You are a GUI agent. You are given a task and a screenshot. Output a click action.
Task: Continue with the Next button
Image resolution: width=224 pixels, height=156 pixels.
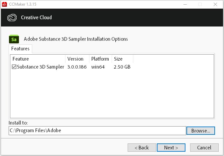[171, 148]
